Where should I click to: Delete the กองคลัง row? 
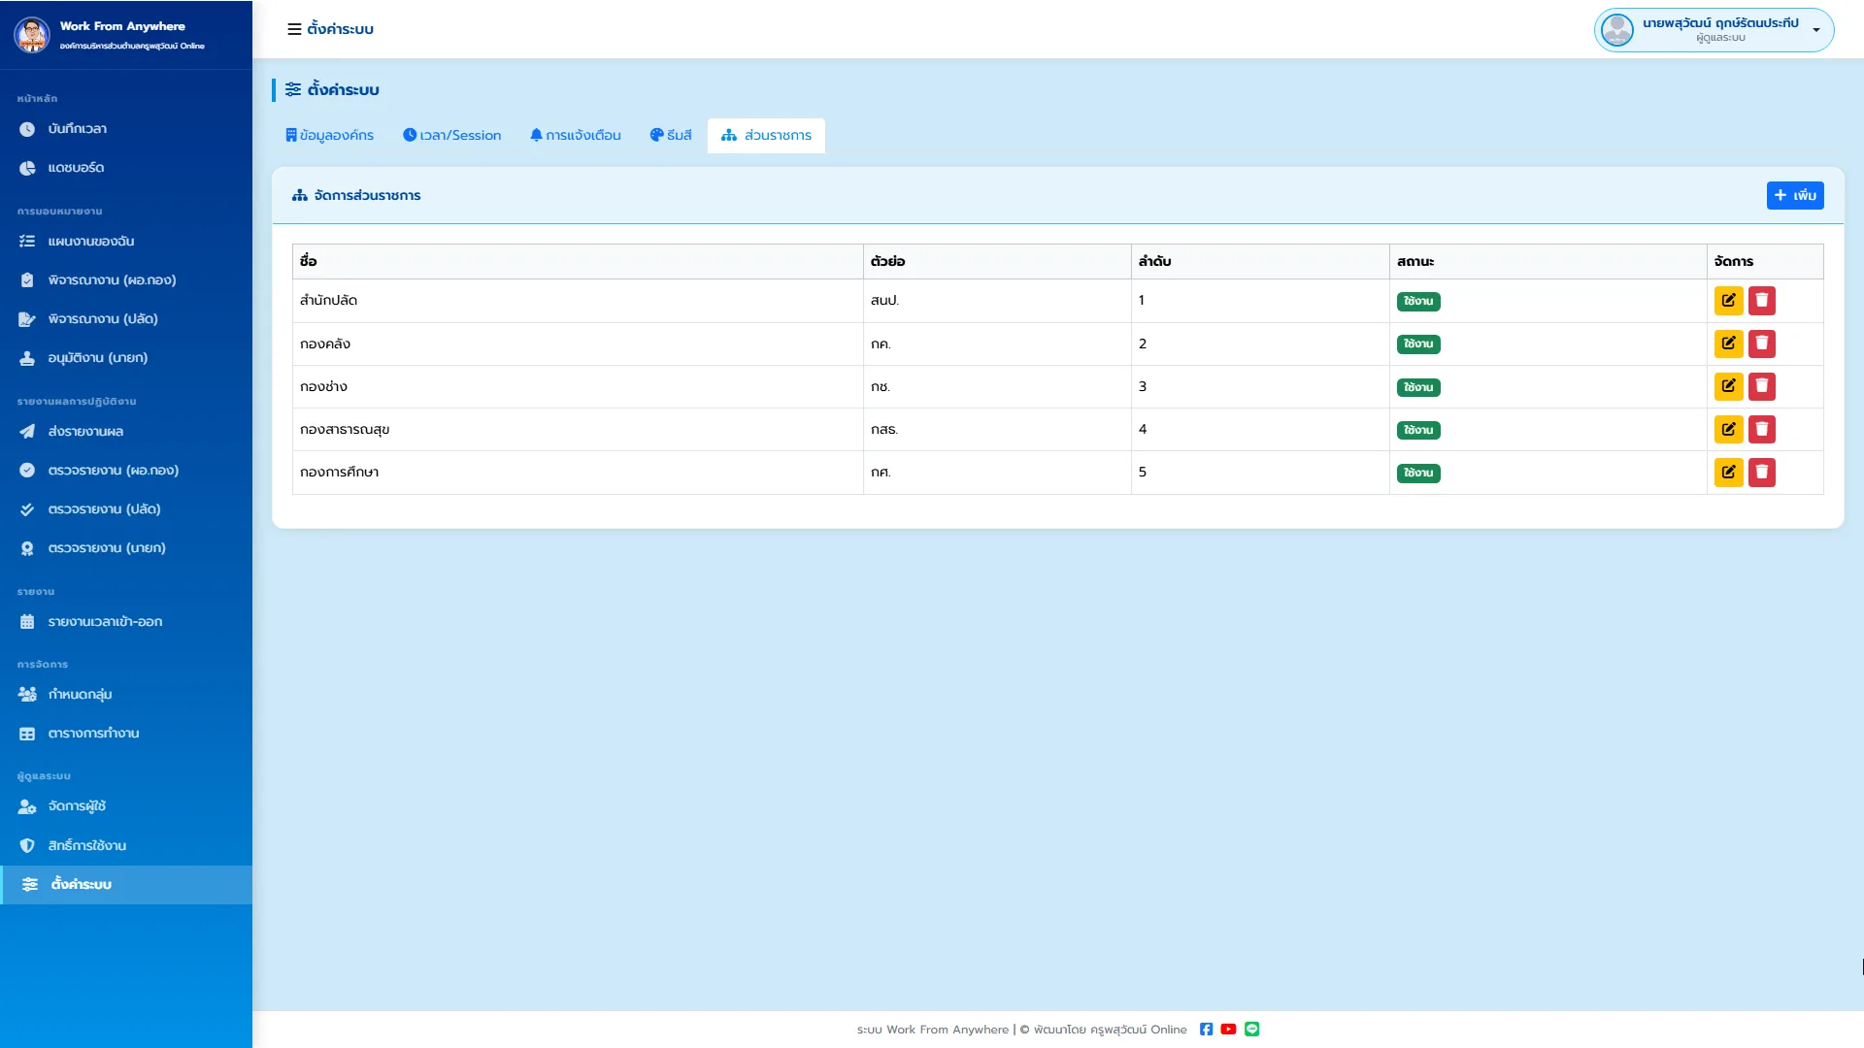(x=1762, y=344)
